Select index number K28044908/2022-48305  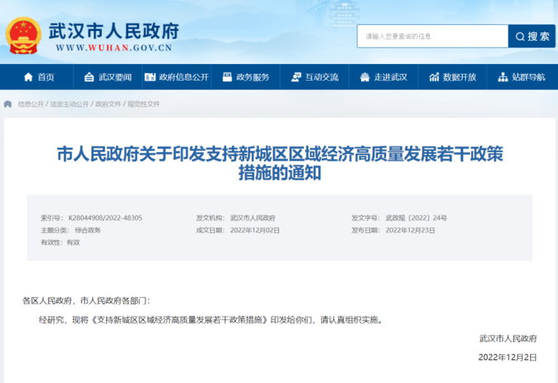pyautogui.click(x=106, y=218)
